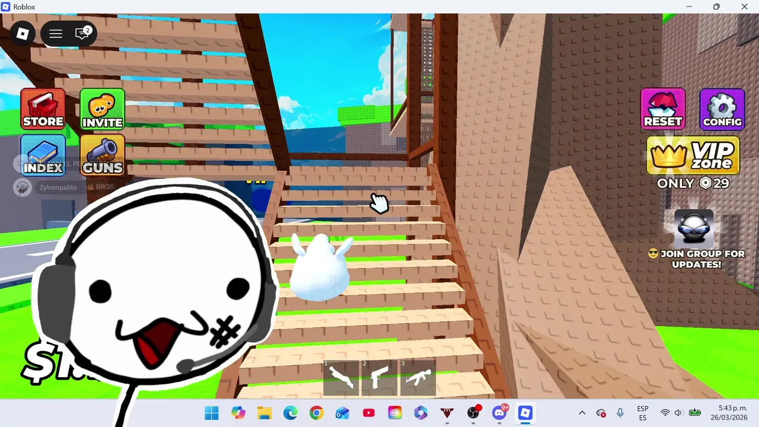The height and width of the screenshot is (427, 759).
Task: Open the hamburger menu in top bar
Action: [56, 34]
